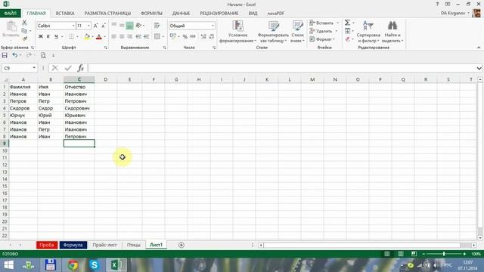Open Условное форматирование dropdown
Screen dimensions: 484x272
tap(237, 32)
